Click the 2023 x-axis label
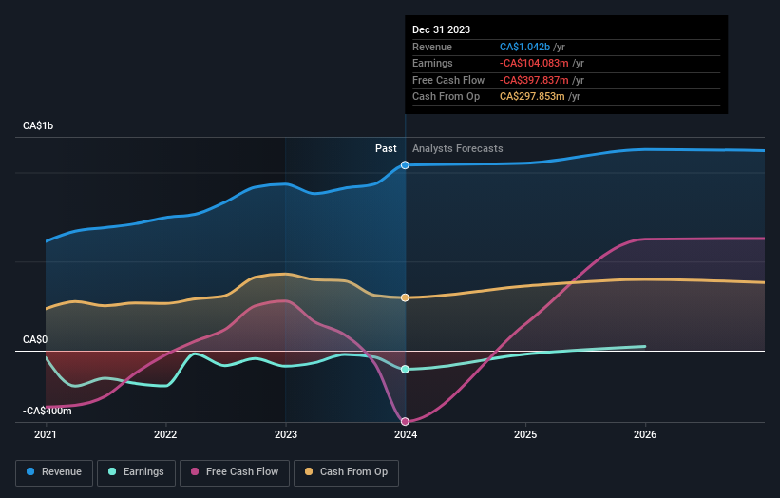 click(x=286, y=434)
